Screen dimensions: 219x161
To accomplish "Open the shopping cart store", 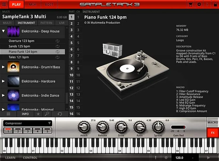I will point(191,4).
